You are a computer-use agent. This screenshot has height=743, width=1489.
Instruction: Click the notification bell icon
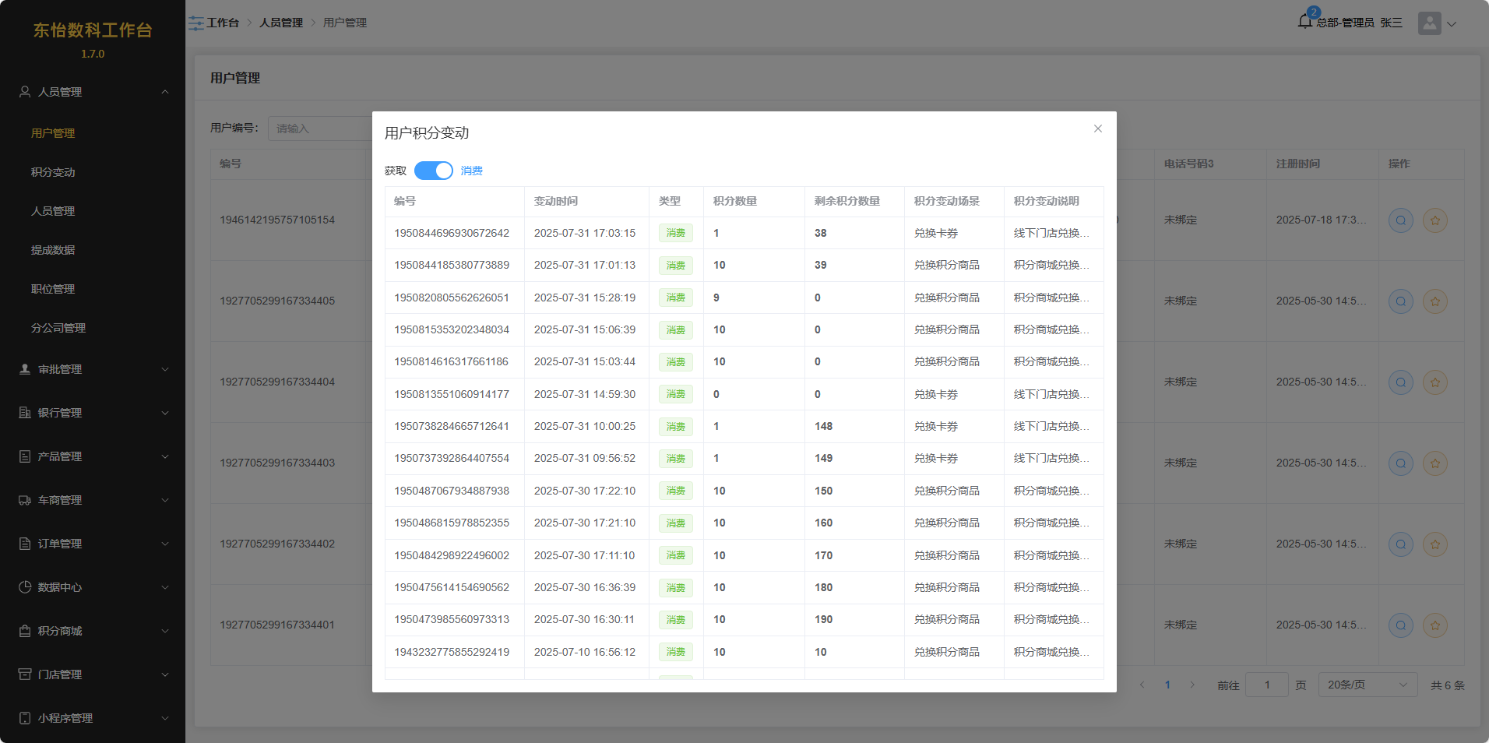click(x=1305, y=22)
